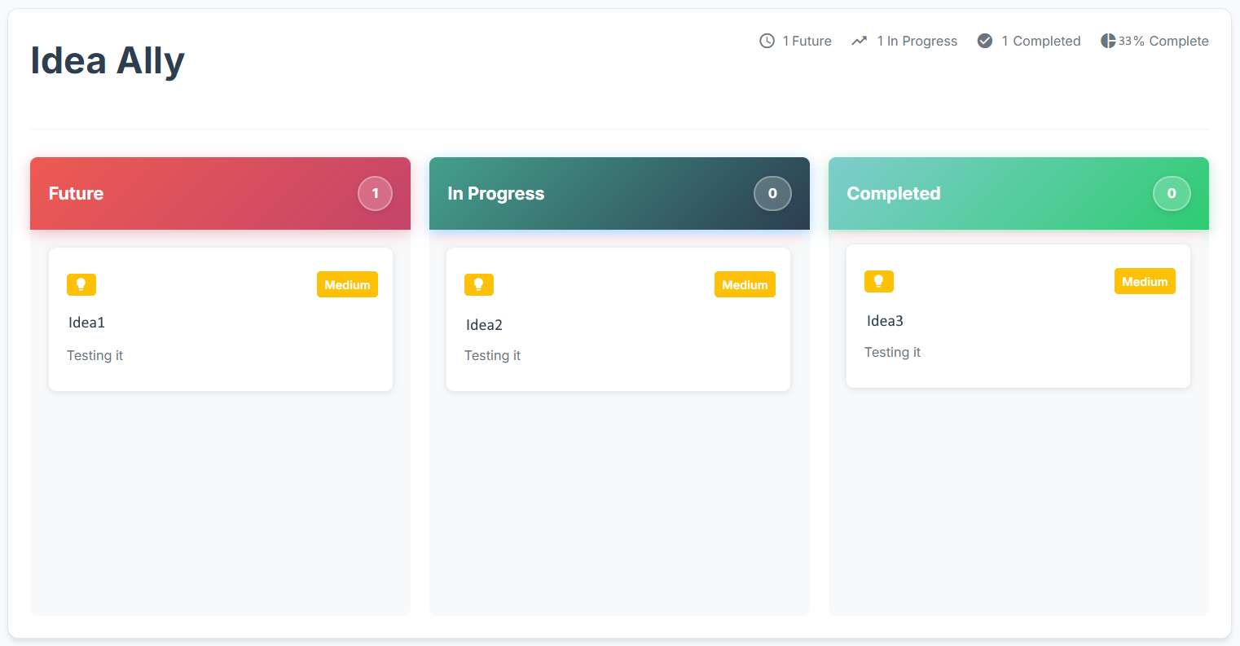This screenshot has width=1240, height=646.
Task: Click the checkmark circle Completed icon
Action: tap(985, 41)
